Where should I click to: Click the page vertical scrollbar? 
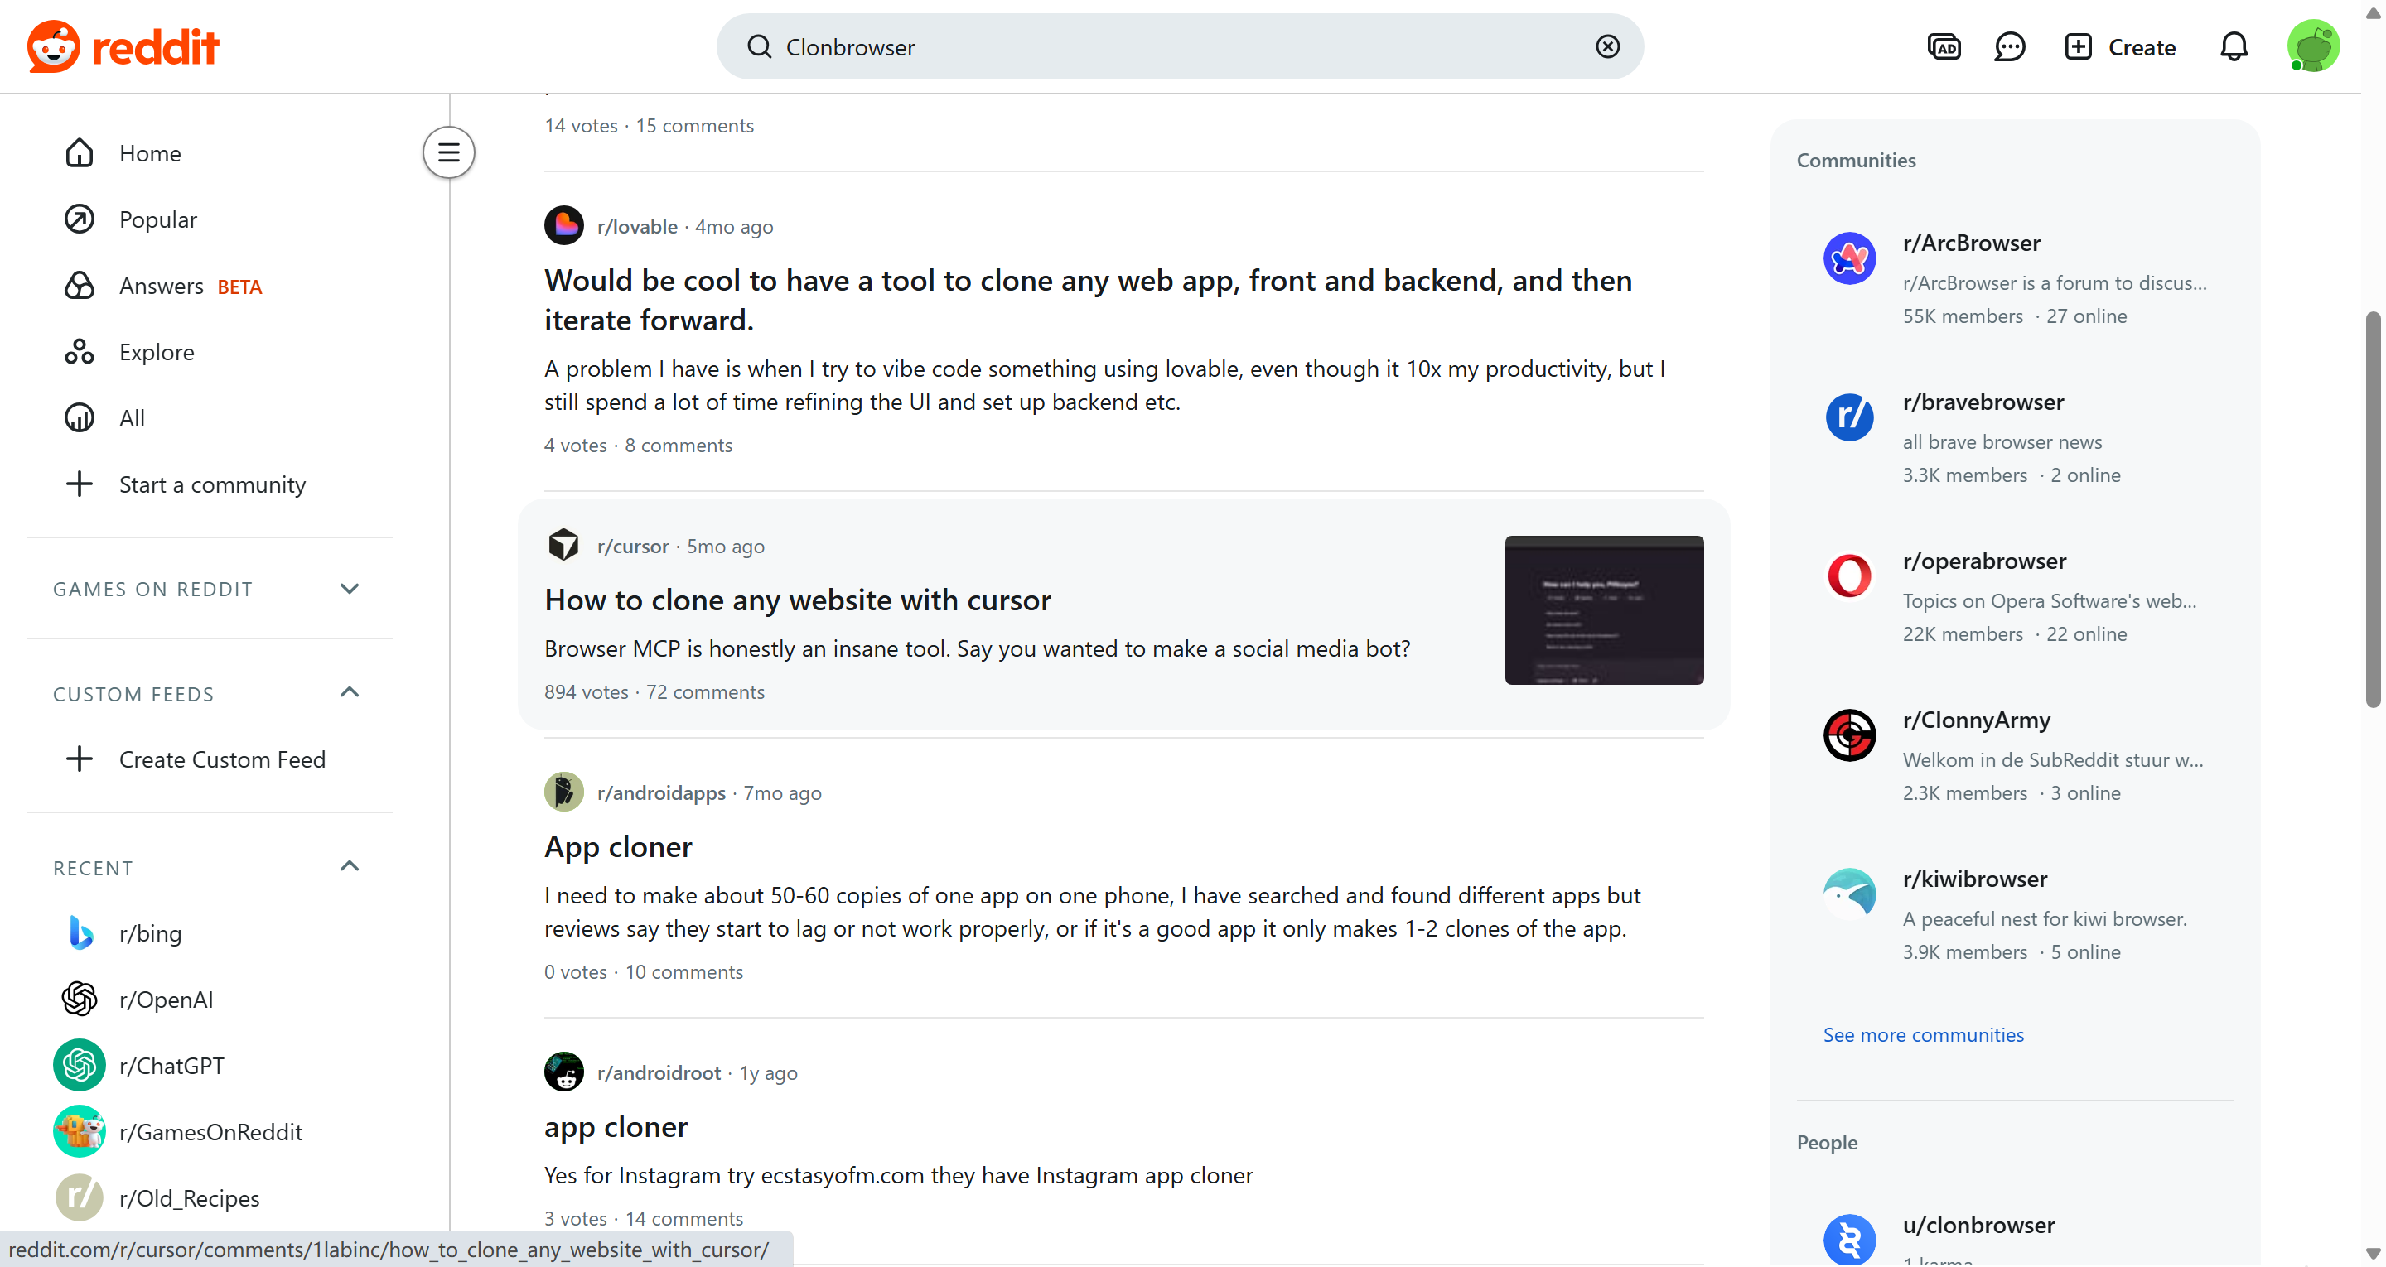2372,509
